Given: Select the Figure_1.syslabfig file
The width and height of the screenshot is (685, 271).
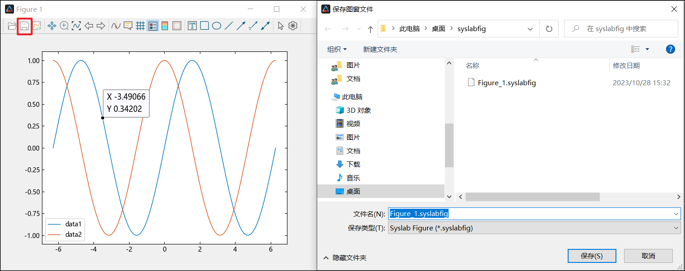Looking at the screenshot, I should [506, 83].
